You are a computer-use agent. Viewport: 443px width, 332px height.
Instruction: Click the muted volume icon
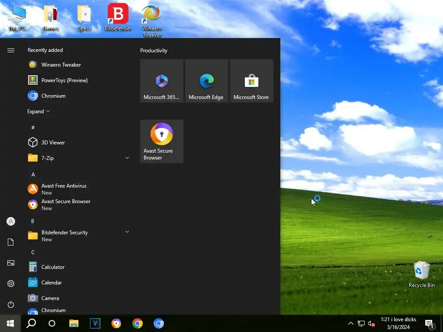(x=371, y=323)
